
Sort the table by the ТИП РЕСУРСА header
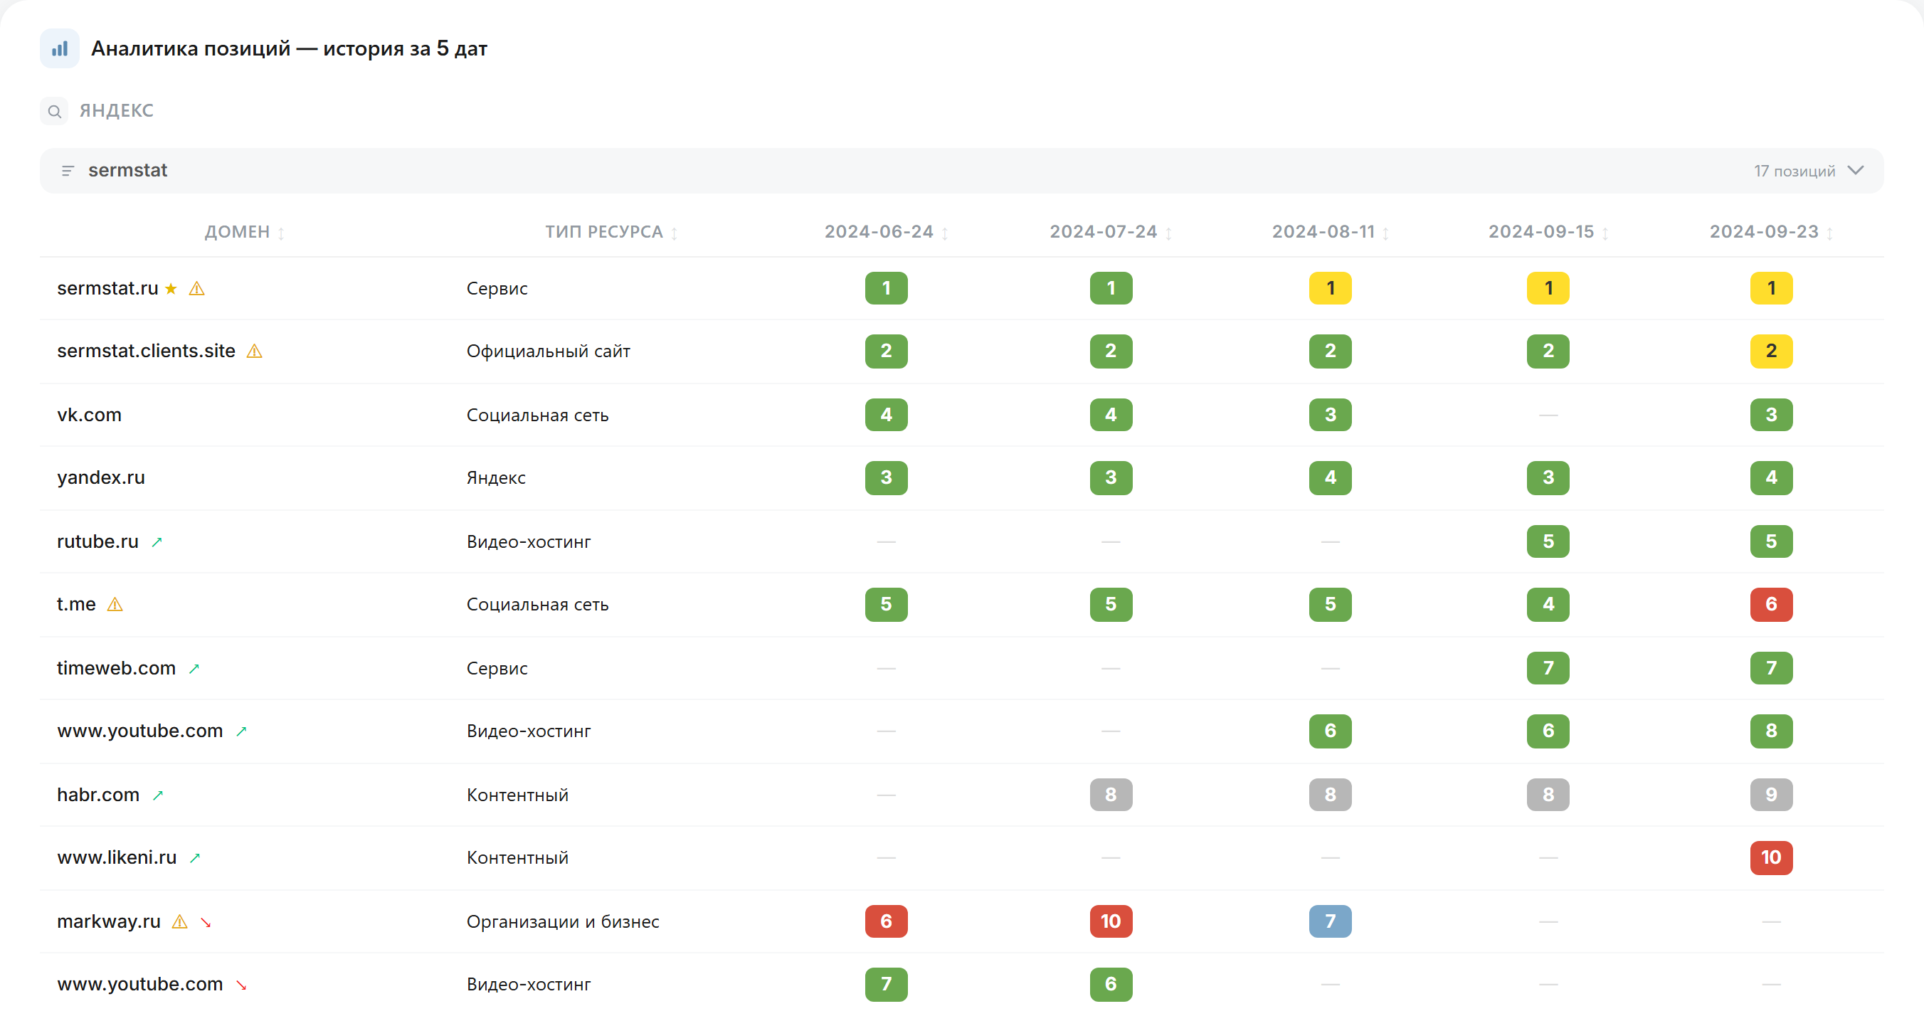(603, 232)
